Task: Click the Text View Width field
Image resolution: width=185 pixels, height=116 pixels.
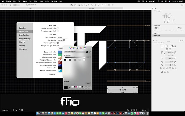Action: [x=62, y=37]
